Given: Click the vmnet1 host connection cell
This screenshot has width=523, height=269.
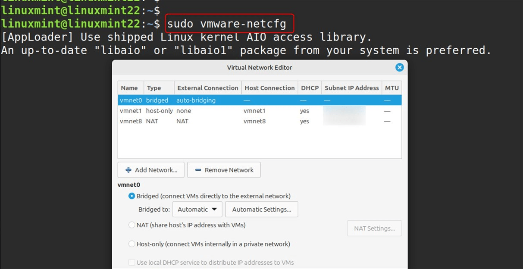Looking at the screenshot, I should tap(254, 111).
